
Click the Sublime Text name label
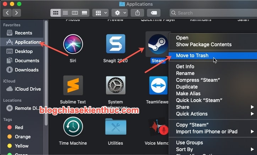coord(73,102)
